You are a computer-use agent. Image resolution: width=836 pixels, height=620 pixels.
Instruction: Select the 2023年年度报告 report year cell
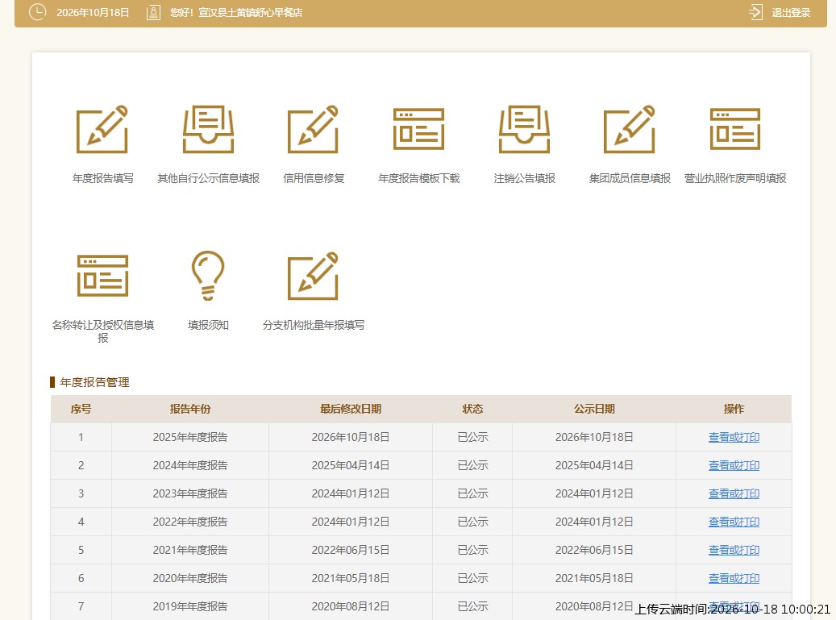[189, 493]
